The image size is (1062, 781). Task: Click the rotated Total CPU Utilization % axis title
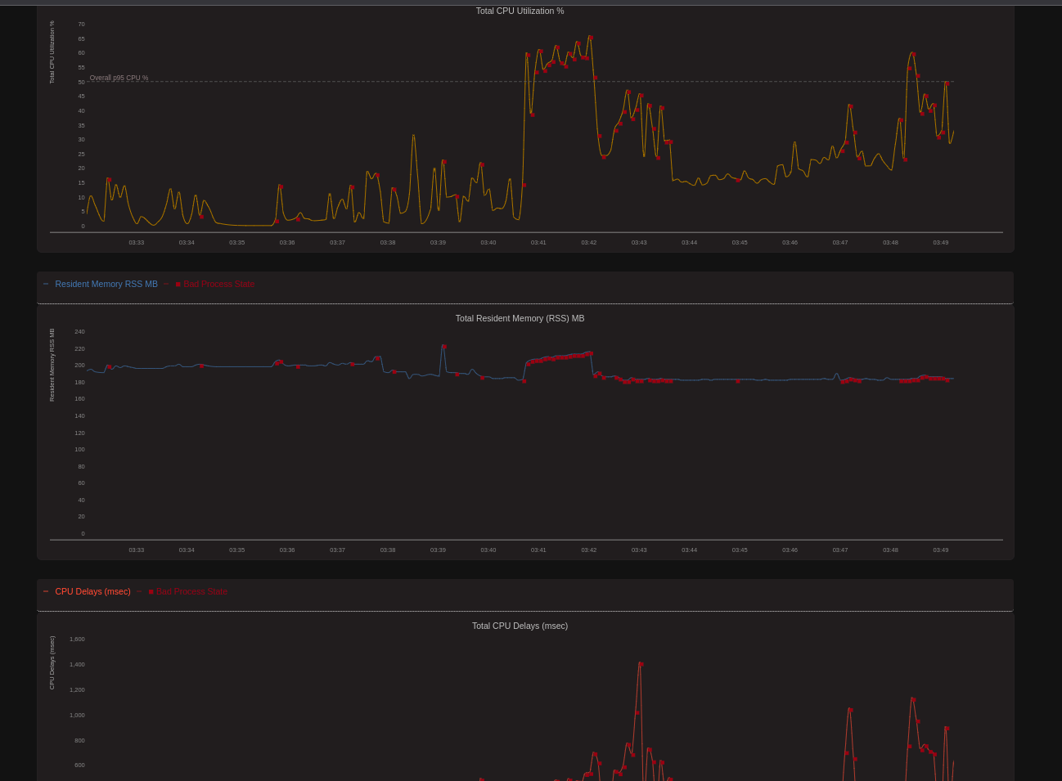[x=52, y=52]
